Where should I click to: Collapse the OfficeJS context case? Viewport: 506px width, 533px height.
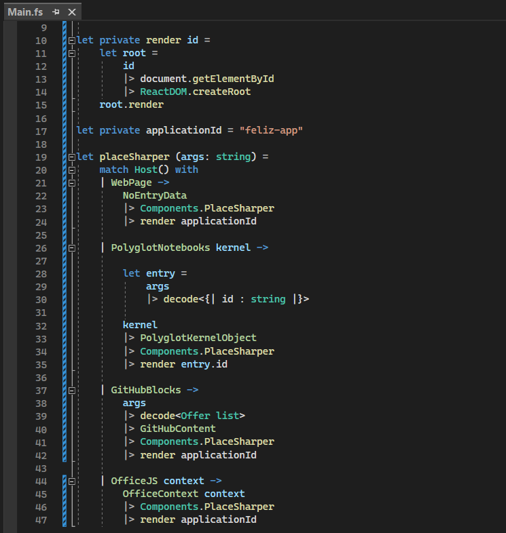[71, 481]
